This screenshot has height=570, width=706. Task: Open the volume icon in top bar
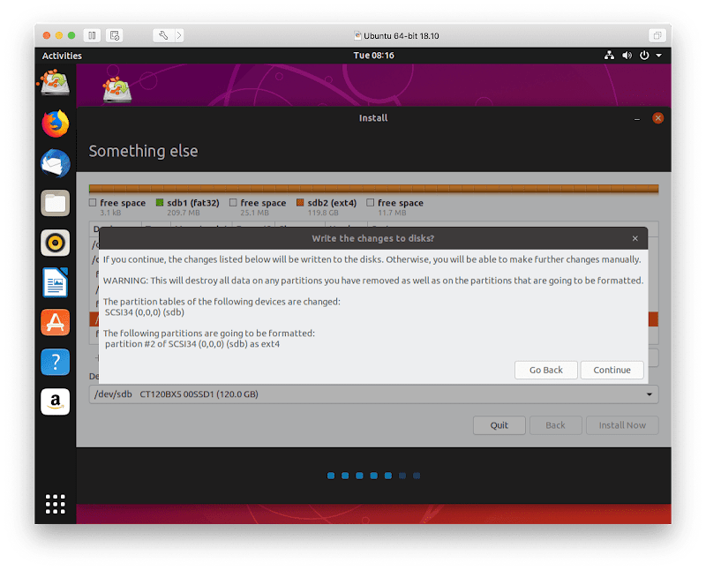627,56
